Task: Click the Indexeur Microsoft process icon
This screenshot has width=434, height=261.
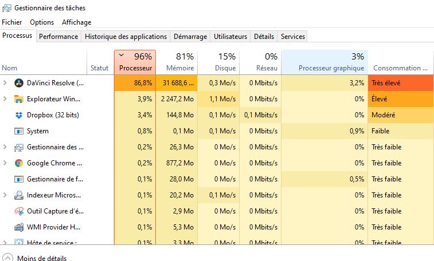Action: click(18, 195)
